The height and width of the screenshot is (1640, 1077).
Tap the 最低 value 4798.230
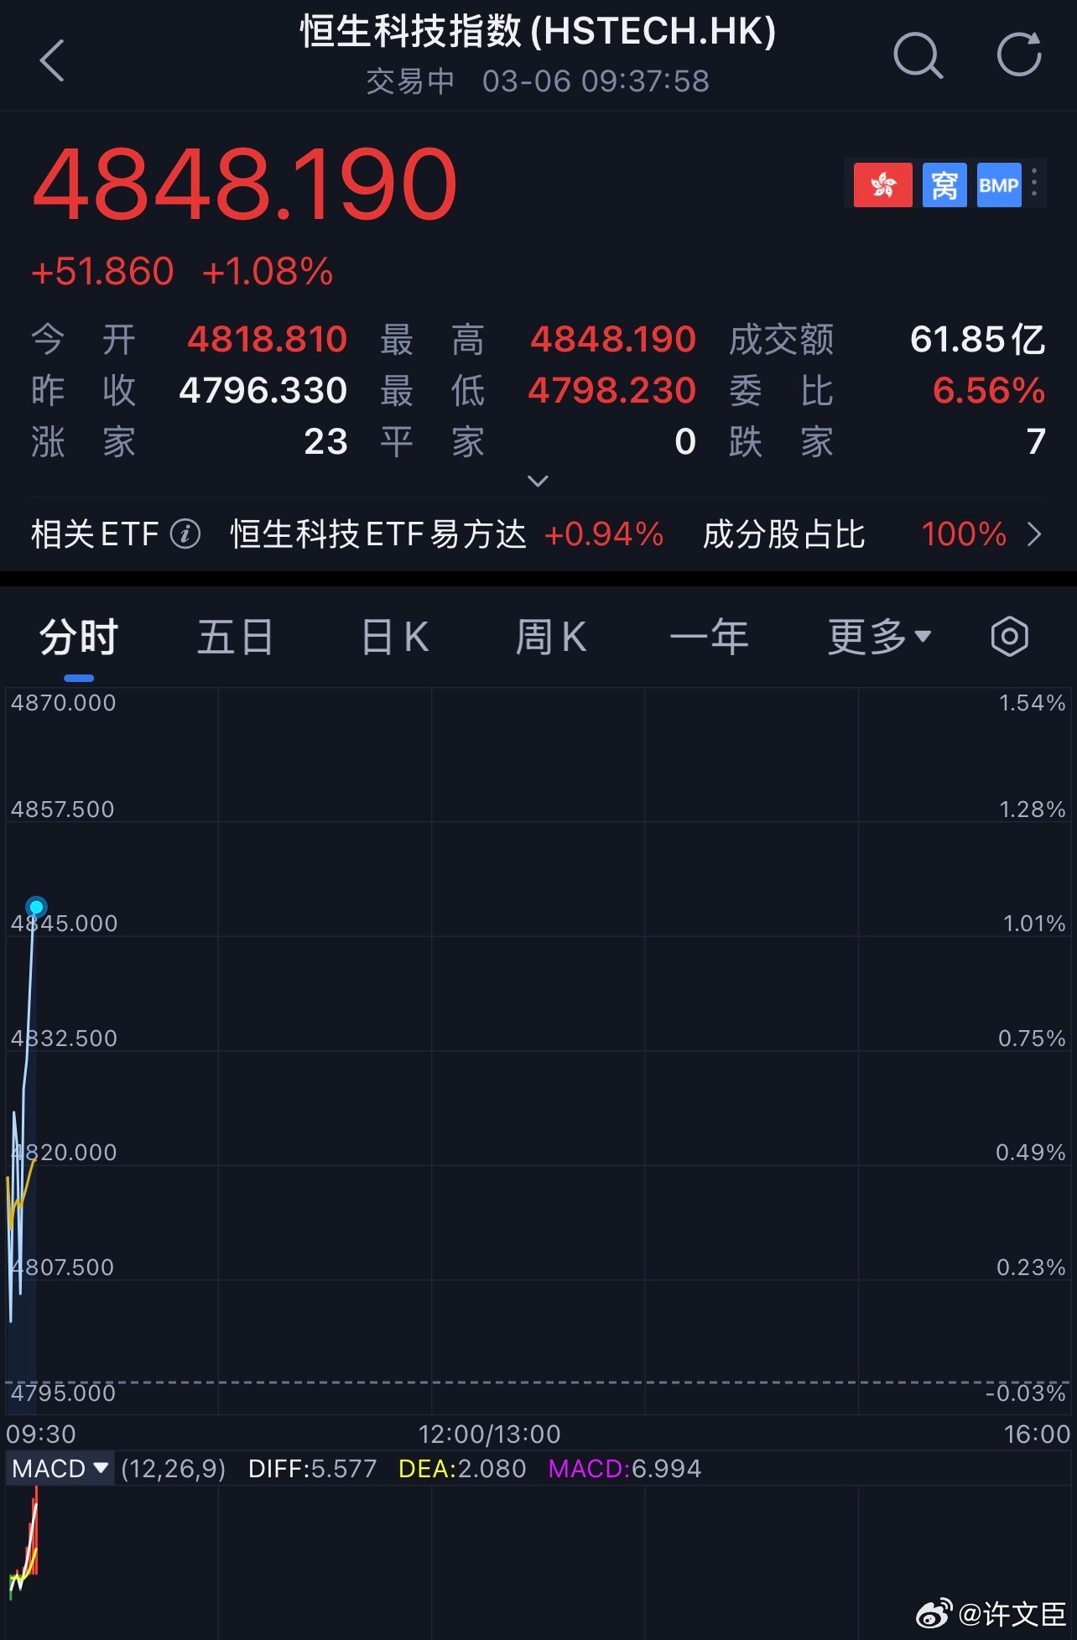click(611, 390)
